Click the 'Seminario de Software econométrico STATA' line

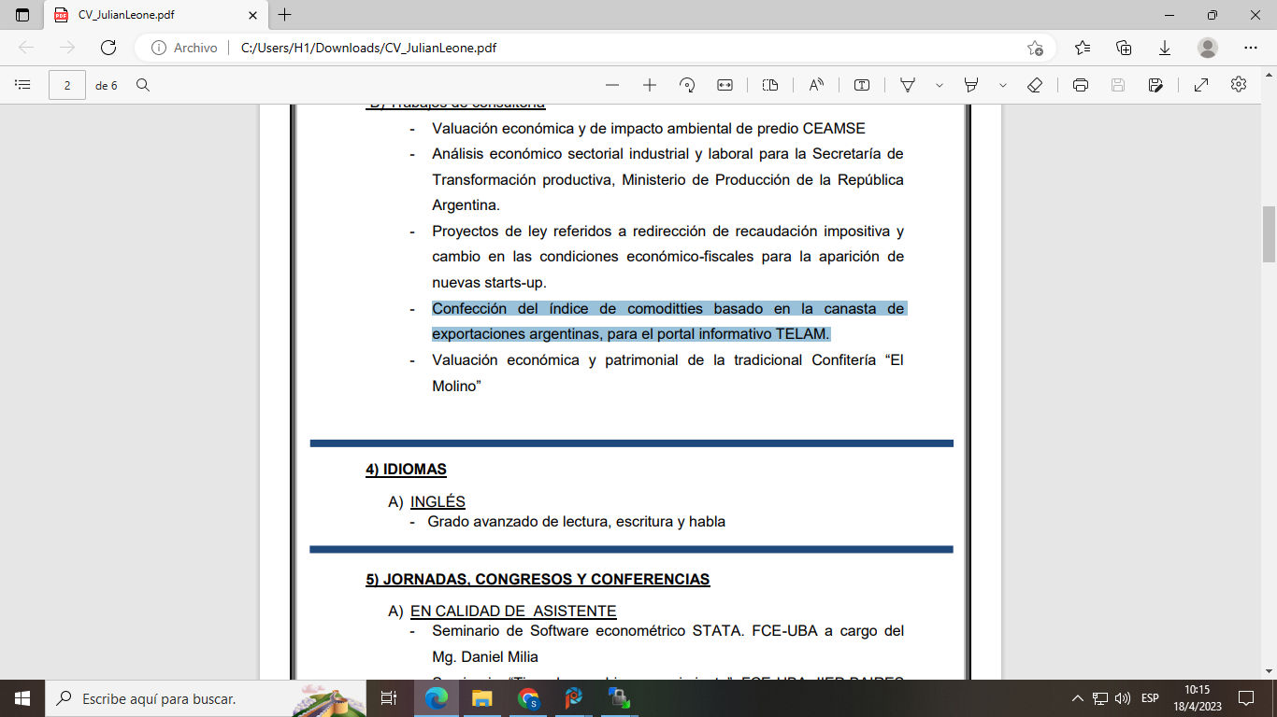(x=667, y=631)
